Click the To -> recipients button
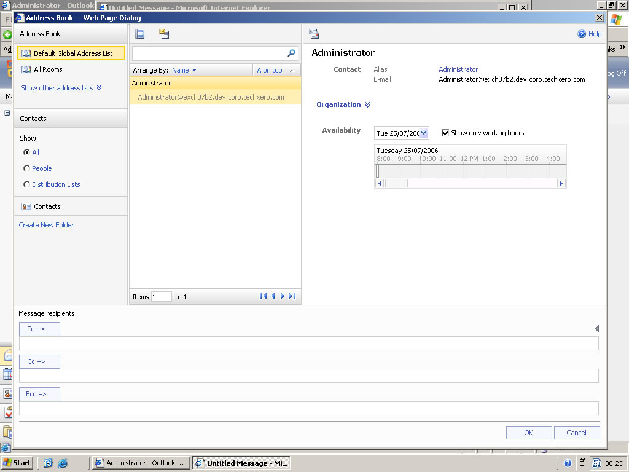629x472 pixels. pyautogui.click(x=39, y=329)
